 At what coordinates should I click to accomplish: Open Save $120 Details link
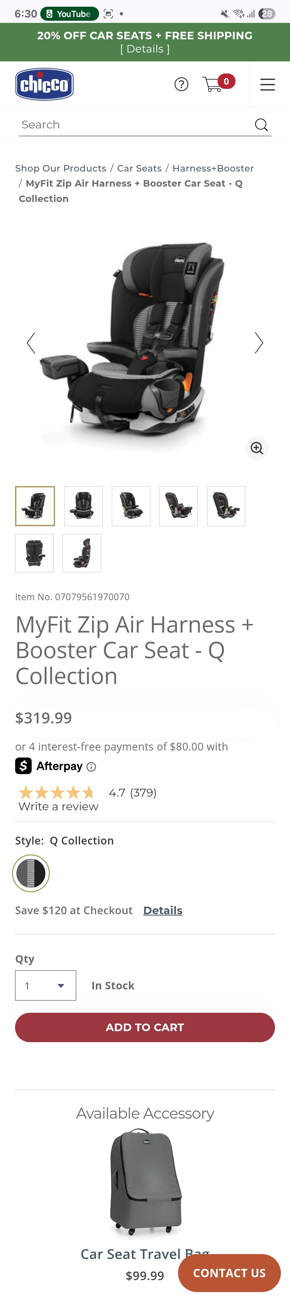point(163,910)
